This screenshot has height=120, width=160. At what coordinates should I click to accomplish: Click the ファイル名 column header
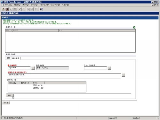click(x=14, y=83)
